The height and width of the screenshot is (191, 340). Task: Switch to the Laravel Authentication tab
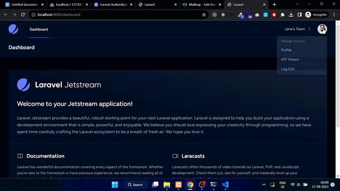tap(113, 5)
